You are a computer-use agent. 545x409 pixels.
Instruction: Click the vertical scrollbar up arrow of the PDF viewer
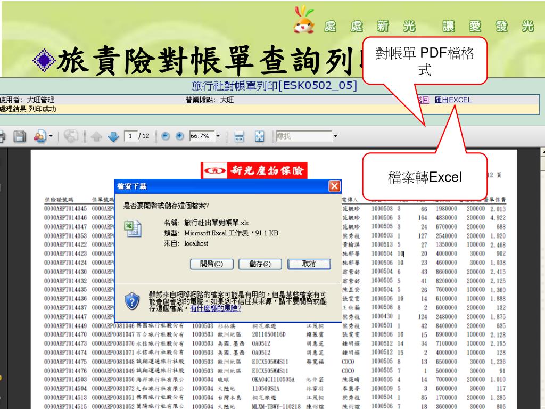543,152
